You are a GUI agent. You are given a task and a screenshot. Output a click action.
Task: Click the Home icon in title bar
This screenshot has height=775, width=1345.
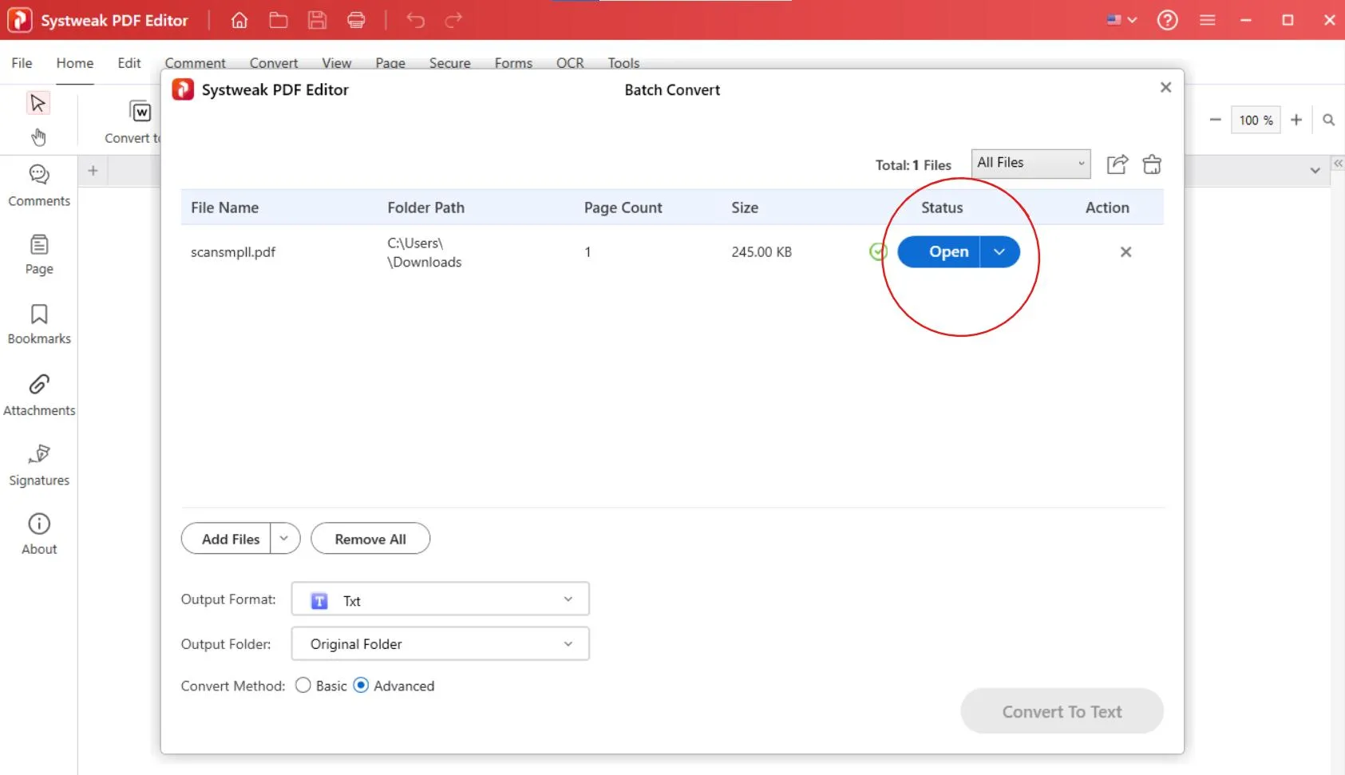click(239, 20)
